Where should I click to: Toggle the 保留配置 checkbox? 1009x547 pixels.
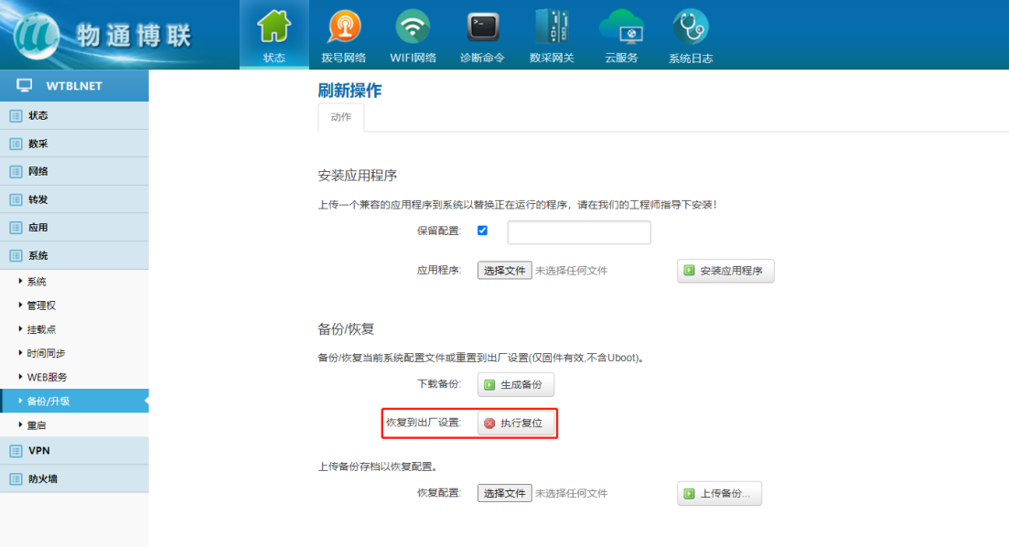(x=482, y=231)
